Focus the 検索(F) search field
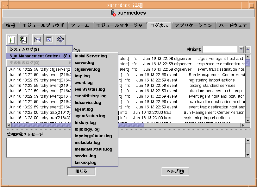 pos(220,49)
